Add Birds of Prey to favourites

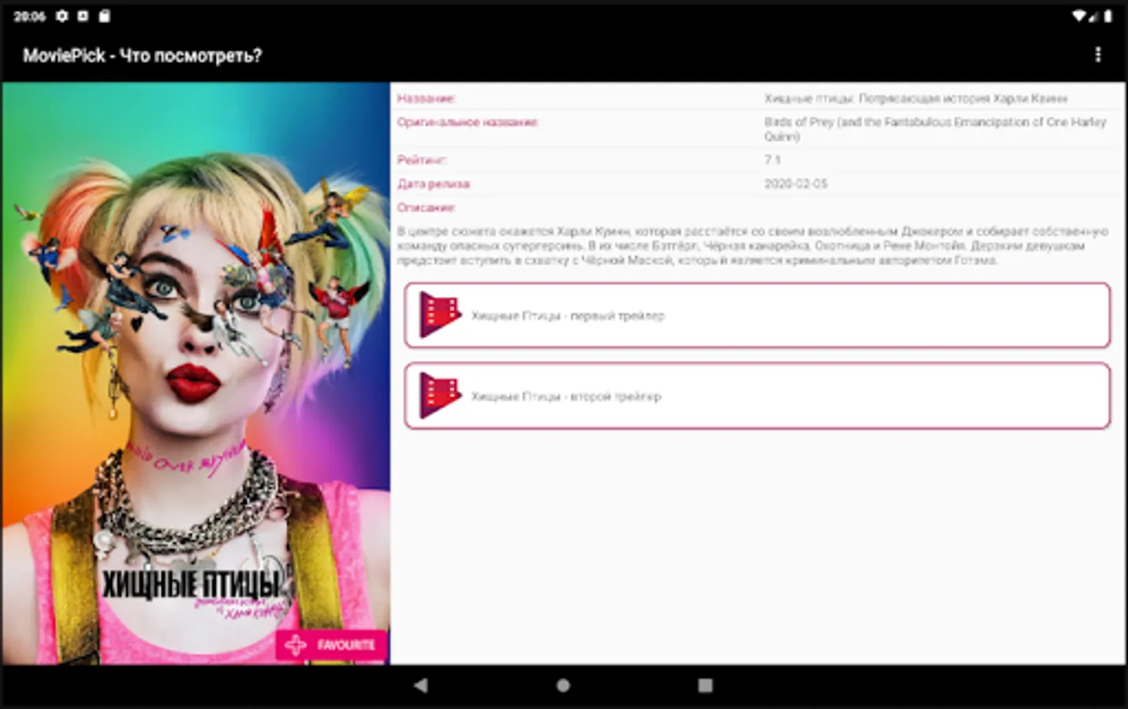pos(330,644)
